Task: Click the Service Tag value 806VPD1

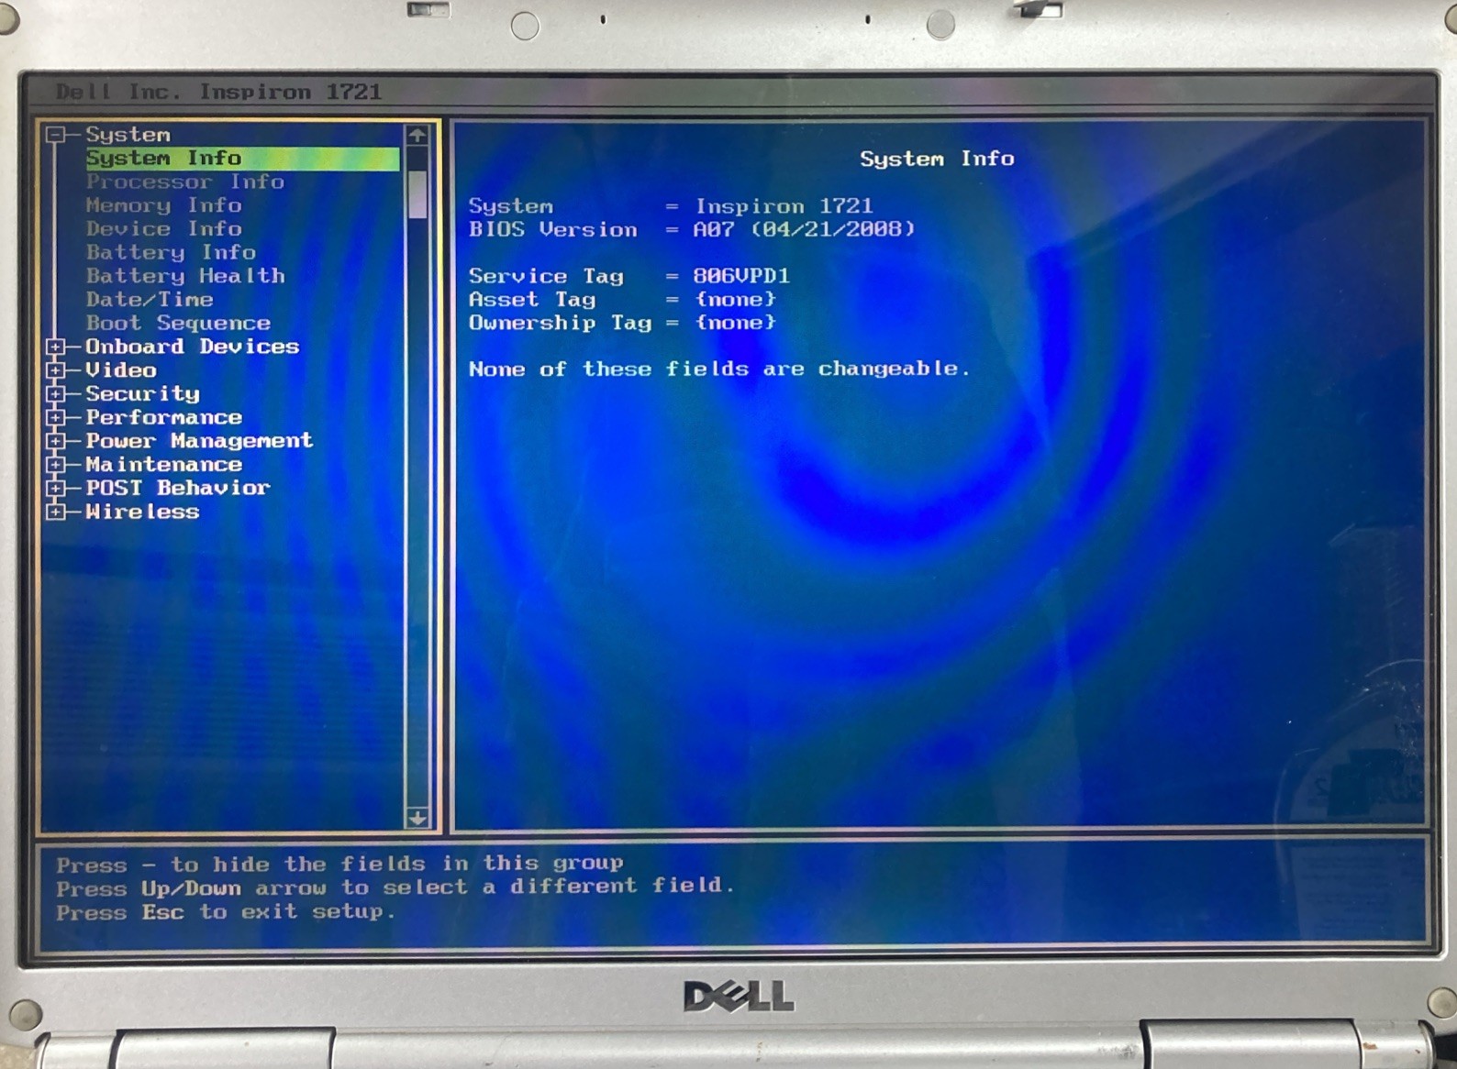Action: pos(741,276)
